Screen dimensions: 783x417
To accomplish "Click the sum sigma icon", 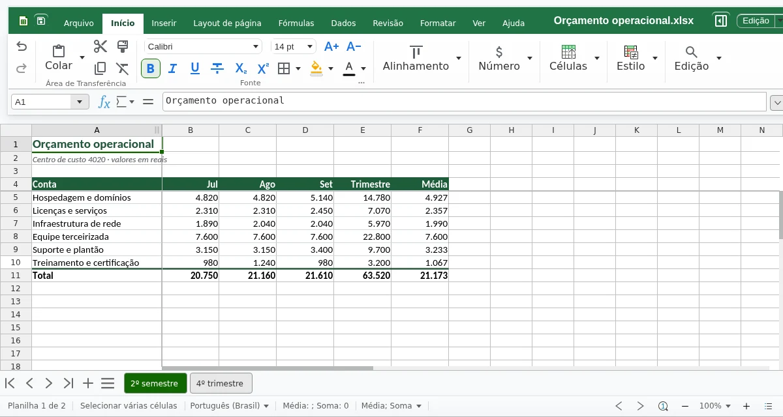I will click(x=121, y=102).
